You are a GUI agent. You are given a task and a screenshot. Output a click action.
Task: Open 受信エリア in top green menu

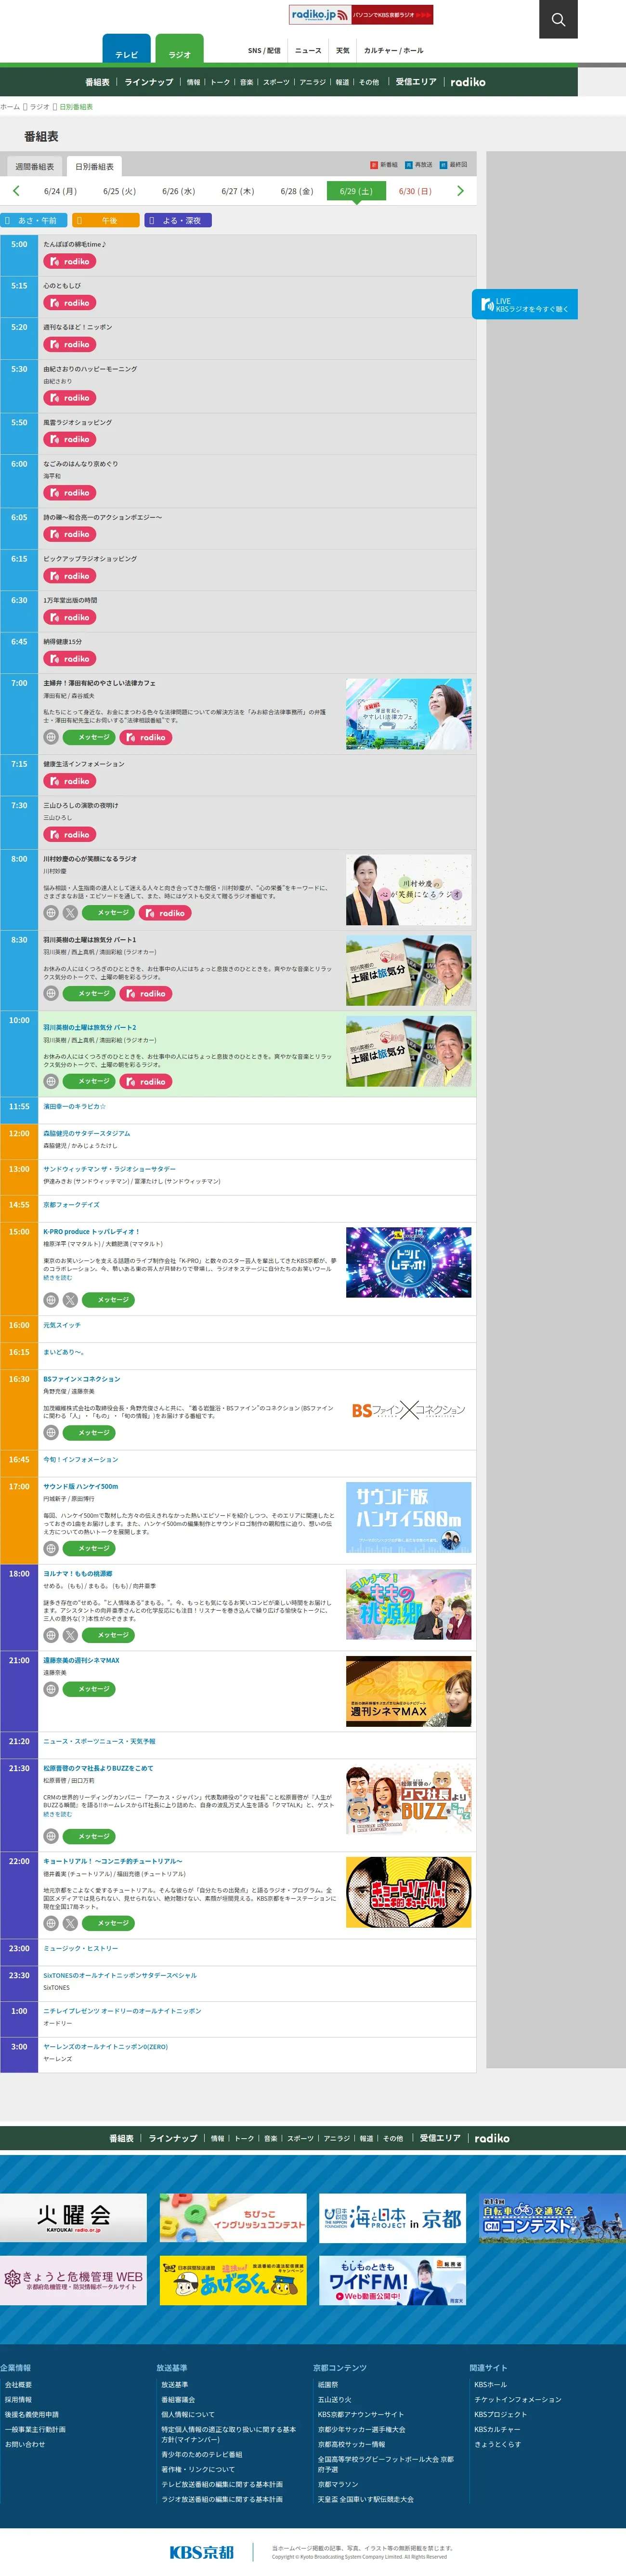point(416,82)
